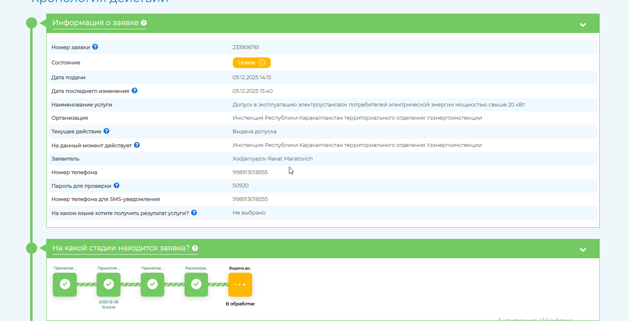Click the number in the SMS-уведомления phone row
This screenshot has width=629, height=321.
point(250,199)
